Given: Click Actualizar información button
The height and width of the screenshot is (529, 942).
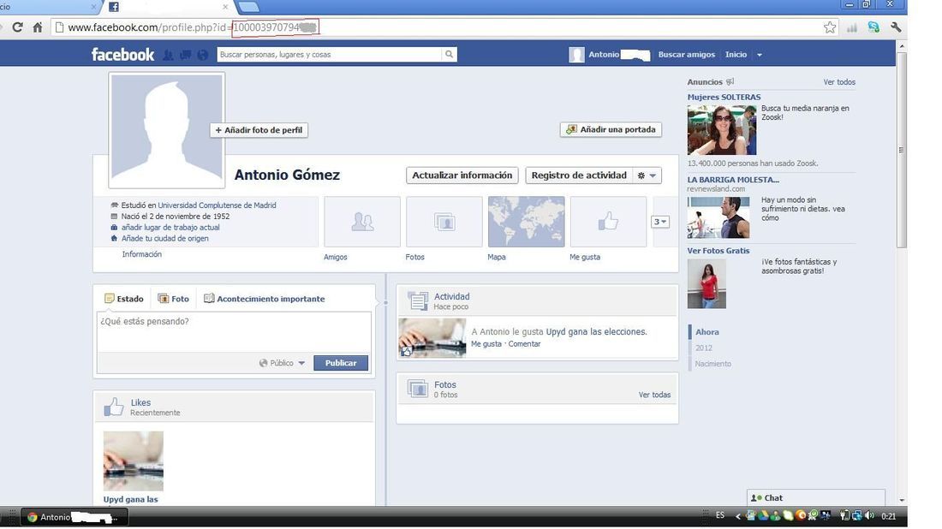Looking at the screenshot, I should (462, 175).
